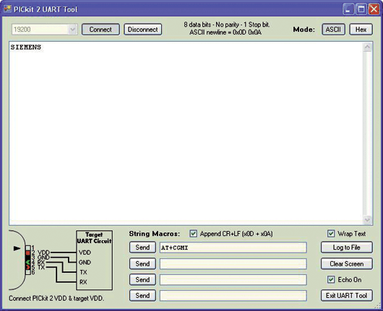Toggle Append CR+LF checkbox

(x=193, y=234)
